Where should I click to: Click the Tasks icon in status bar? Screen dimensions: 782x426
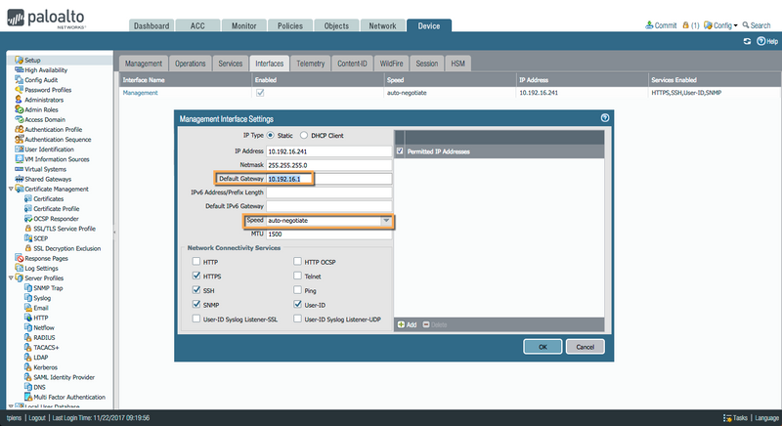point(727,418)
